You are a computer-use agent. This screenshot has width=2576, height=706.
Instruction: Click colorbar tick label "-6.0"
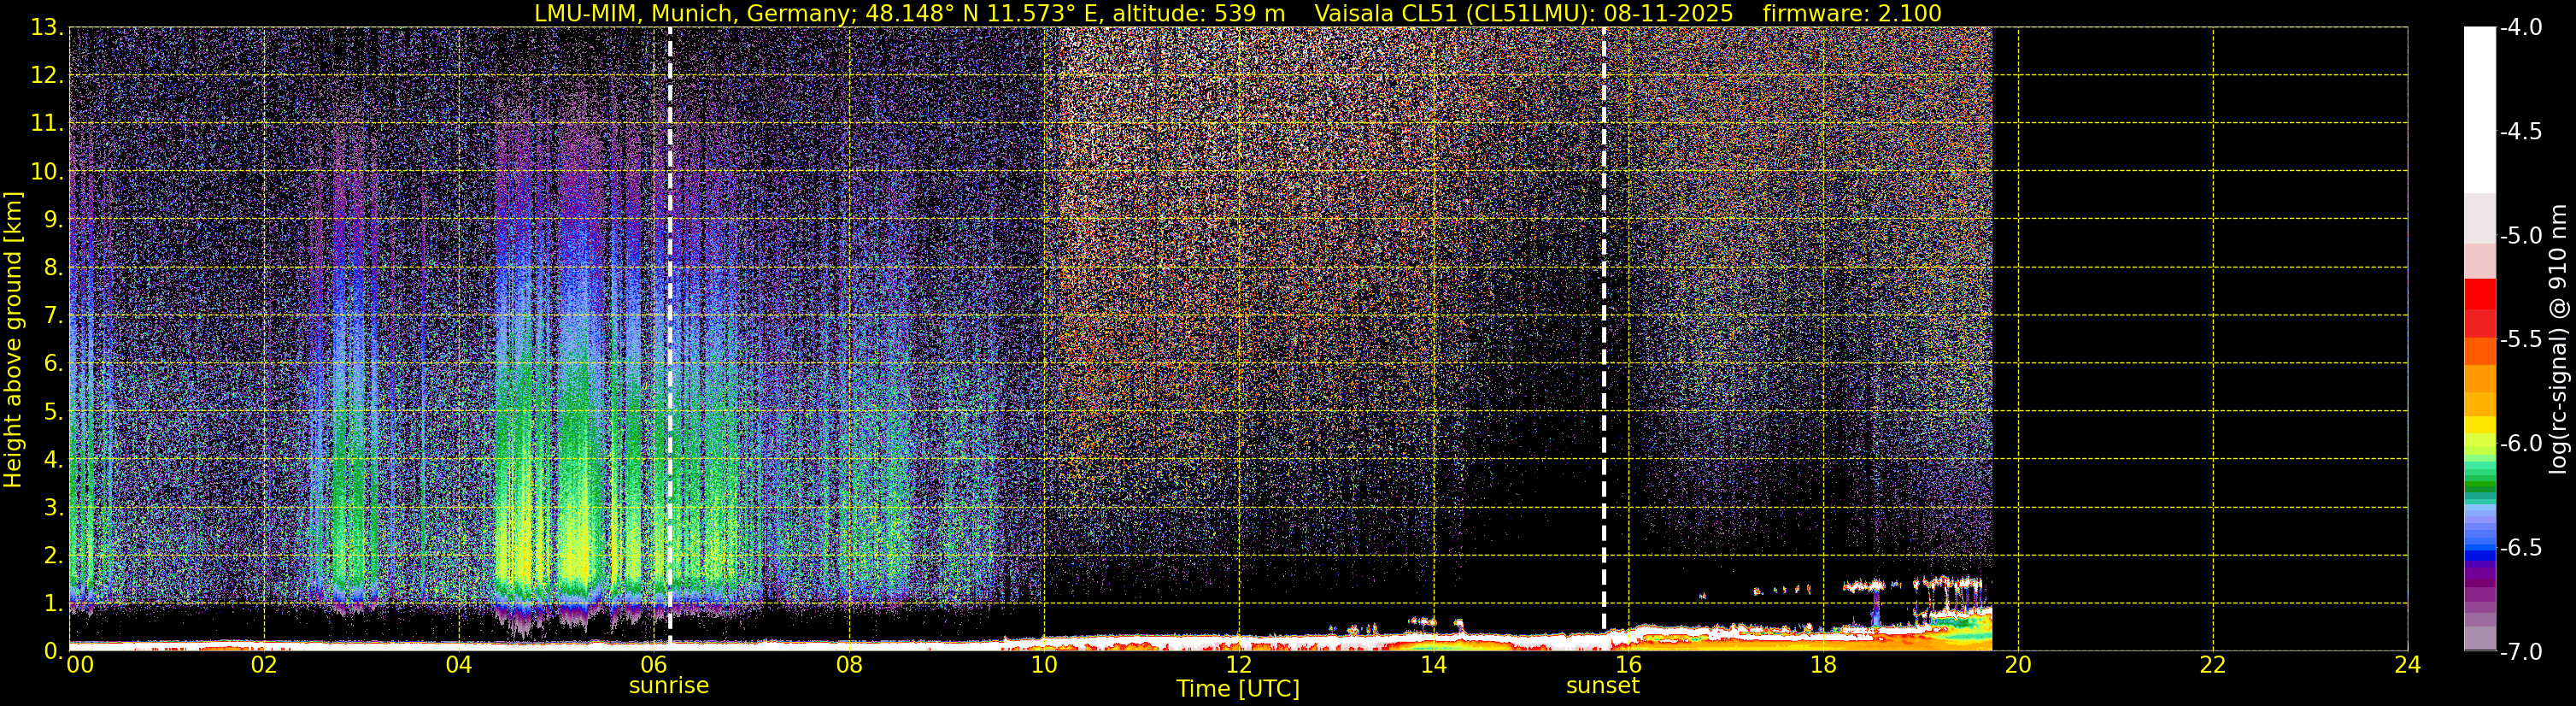coord(2521,444)
